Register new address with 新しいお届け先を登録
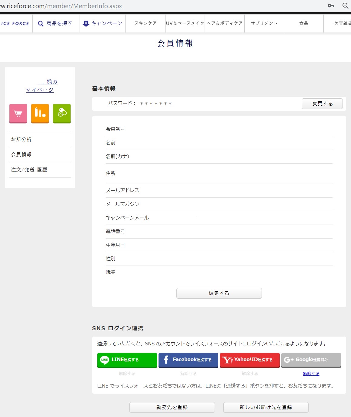 (266, 407)
